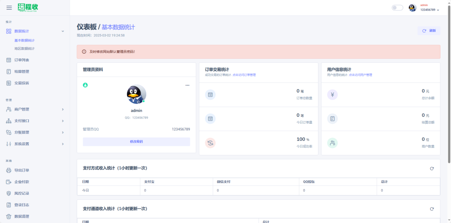Image resolution: width=451 pixels, height=223 pixels.
Task: Click the 支付宝 column header
Action: click(x=149, y=182)
